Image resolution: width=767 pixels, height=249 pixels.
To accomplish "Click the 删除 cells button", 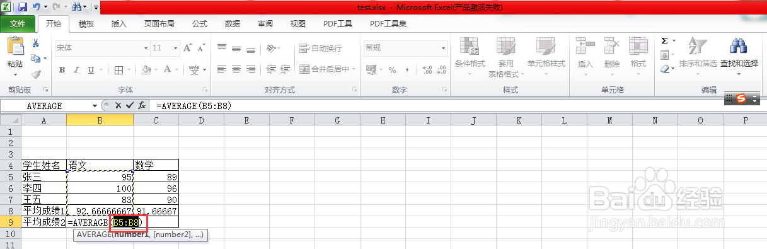I will tap(612, 56).
